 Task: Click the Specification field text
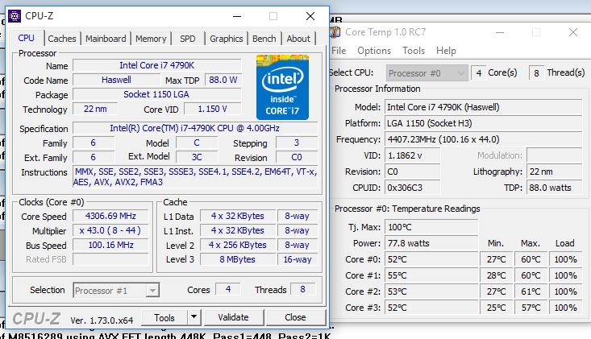(195, 128)
